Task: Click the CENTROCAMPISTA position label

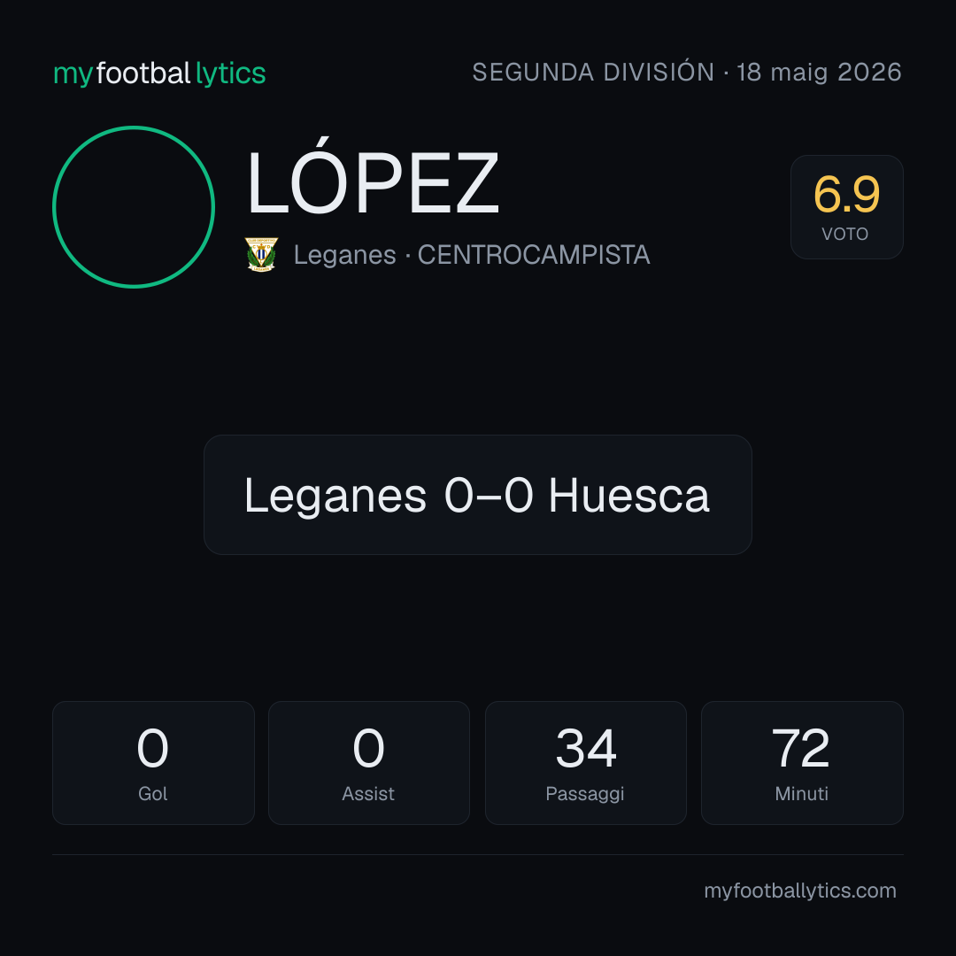Action: (534, 255)
